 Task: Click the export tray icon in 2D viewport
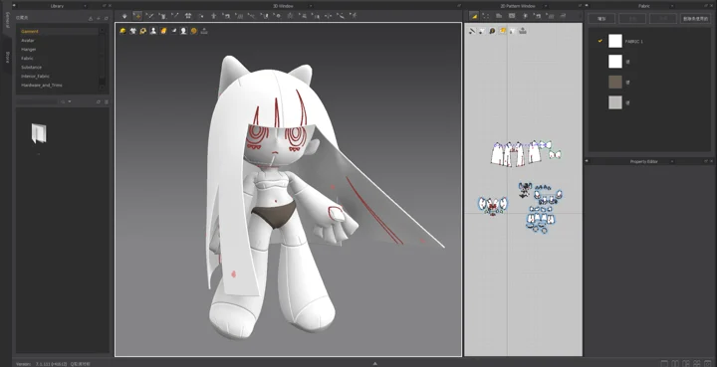pos(523,31)
